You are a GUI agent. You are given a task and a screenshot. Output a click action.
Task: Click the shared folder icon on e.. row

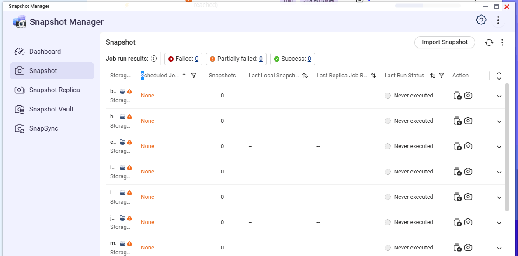(122, 142)
